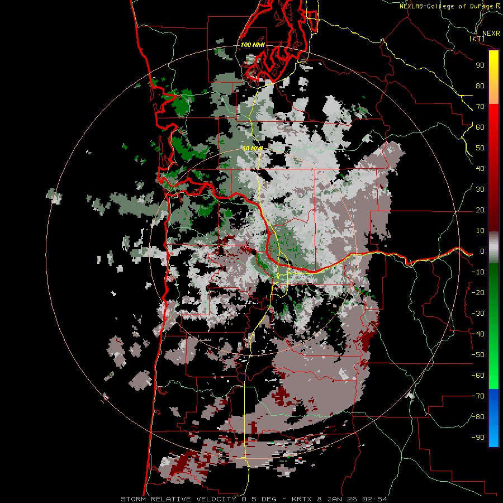Click the "50 NMI" range ring label
Screen dimensions: 503x503
coord(253,148)
